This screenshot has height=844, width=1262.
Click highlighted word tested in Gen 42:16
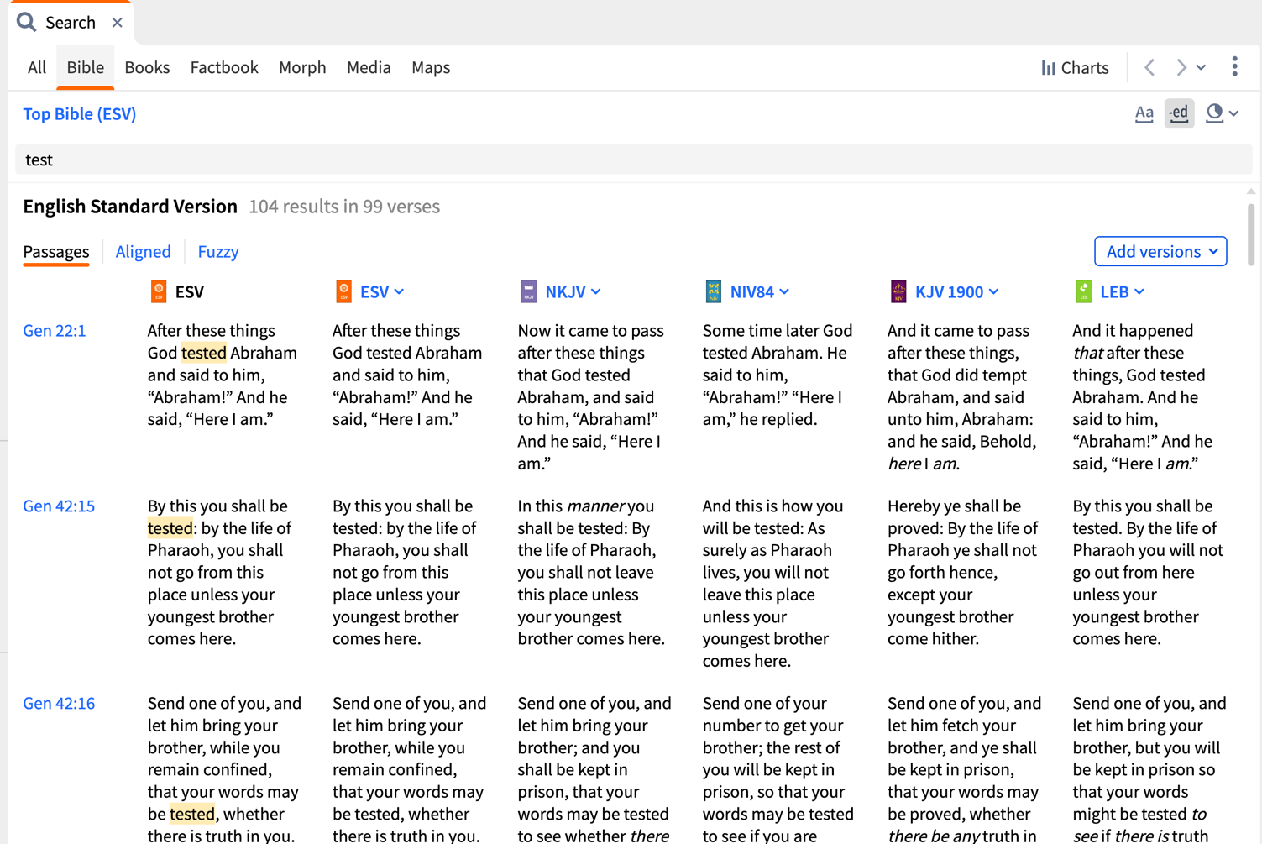(192, 814)
